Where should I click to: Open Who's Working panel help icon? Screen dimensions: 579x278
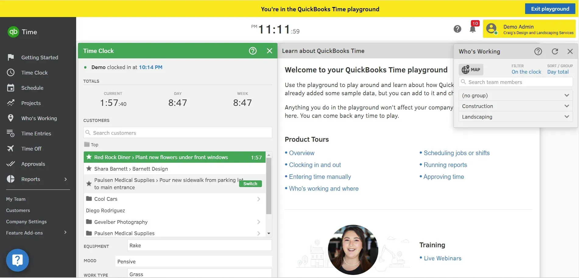click(x=538, y=51)
